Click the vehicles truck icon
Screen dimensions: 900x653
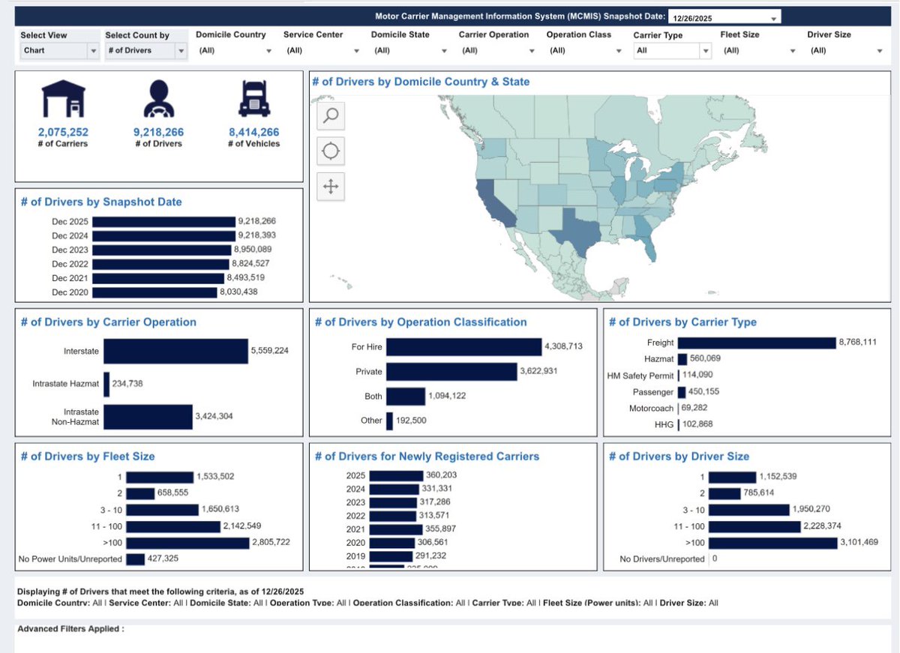pos(253,99)
